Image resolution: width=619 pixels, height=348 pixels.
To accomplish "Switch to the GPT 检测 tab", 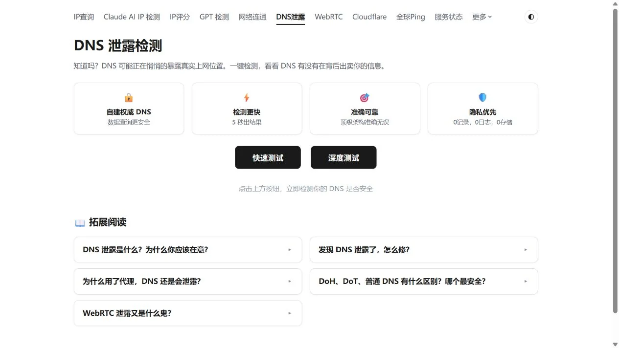I will [x=214, y=17].
